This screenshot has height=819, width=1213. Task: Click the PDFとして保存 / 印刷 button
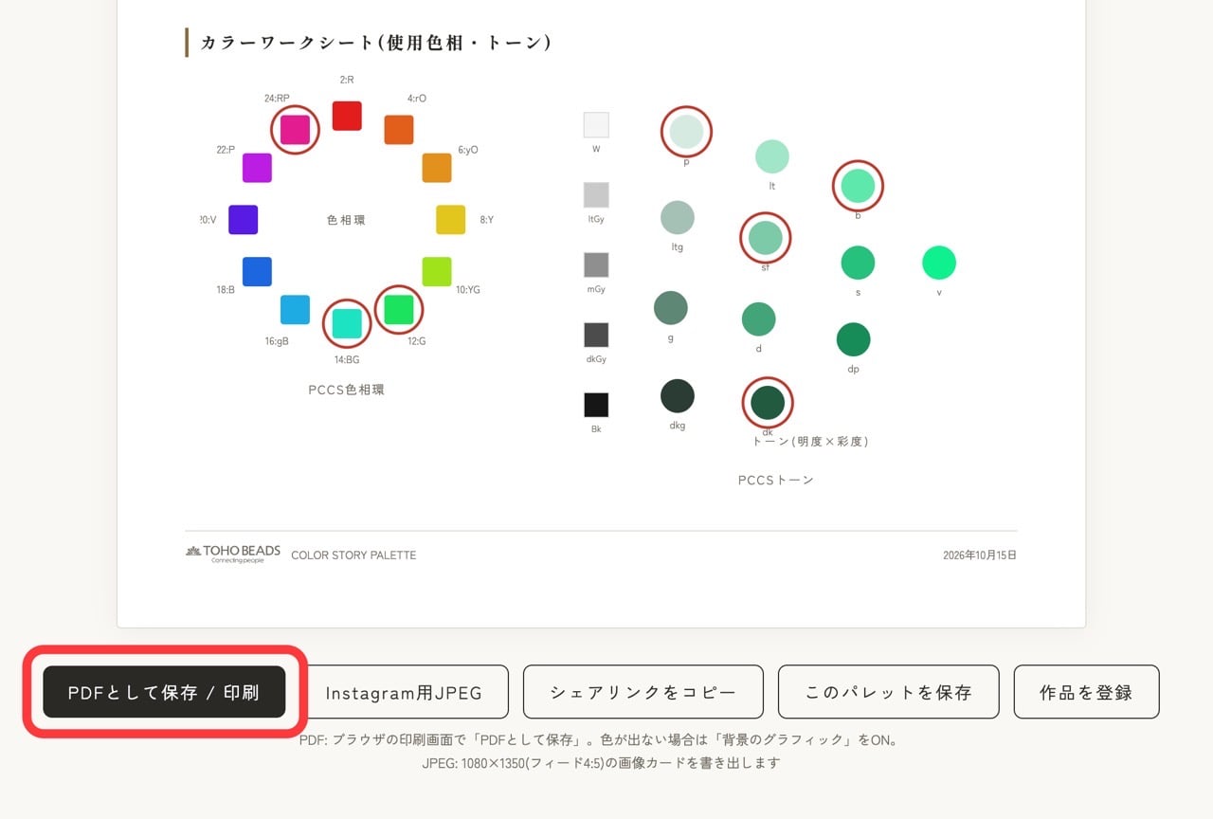point(164,692)
